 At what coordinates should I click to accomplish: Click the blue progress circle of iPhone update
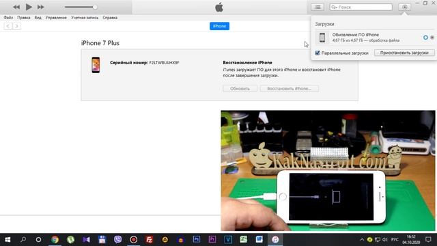(x=425, y=38)
